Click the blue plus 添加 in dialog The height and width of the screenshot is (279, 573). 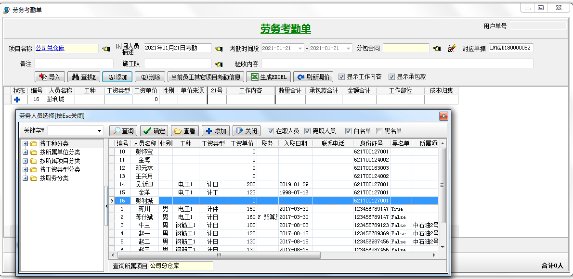click(x=215, y=131)
